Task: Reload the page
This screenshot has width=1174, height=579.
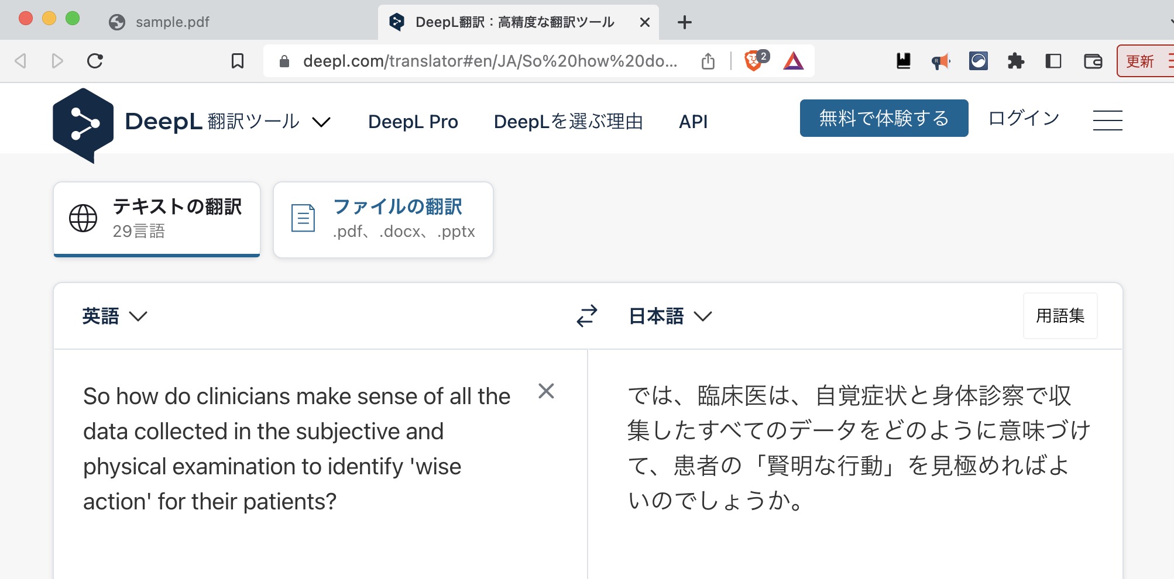Action: (x=95, y=61)
